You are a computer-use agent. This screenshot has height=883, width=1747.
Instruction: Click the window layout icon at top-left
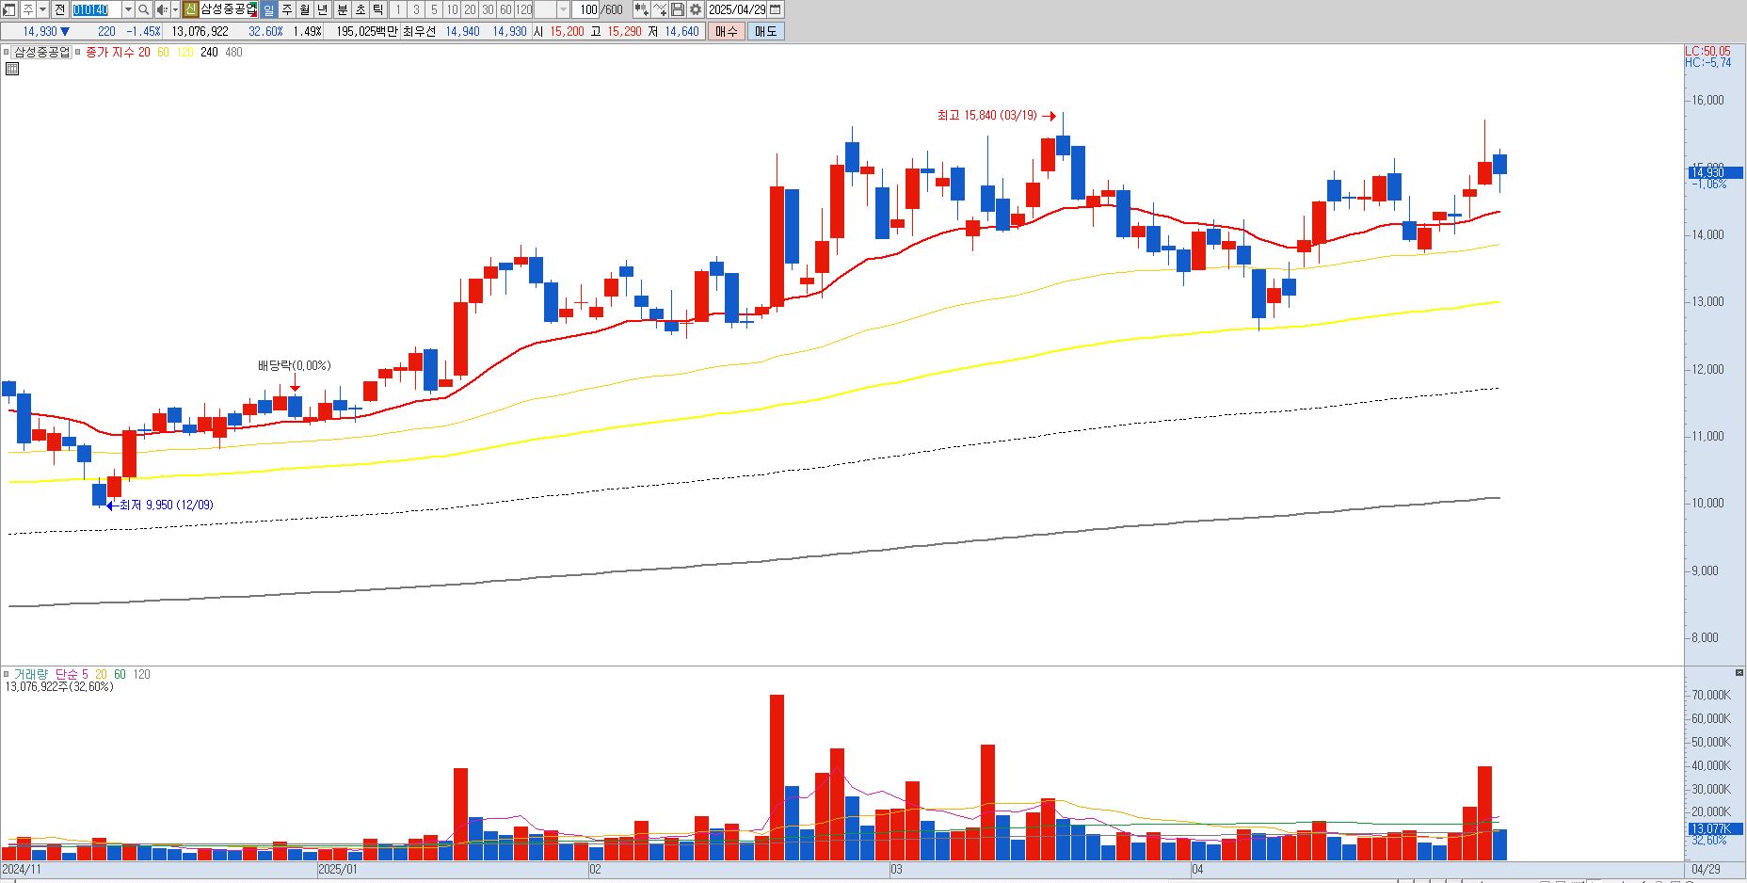[x=8, y=9]
